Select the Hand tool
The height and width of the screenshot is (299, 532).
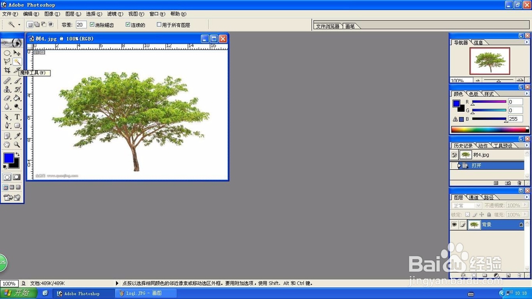click(x=7, y=145)
